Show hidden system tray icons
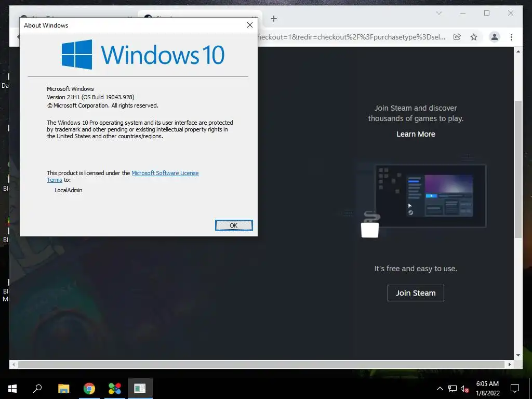 pyautogui.click(x=440, y=389)
